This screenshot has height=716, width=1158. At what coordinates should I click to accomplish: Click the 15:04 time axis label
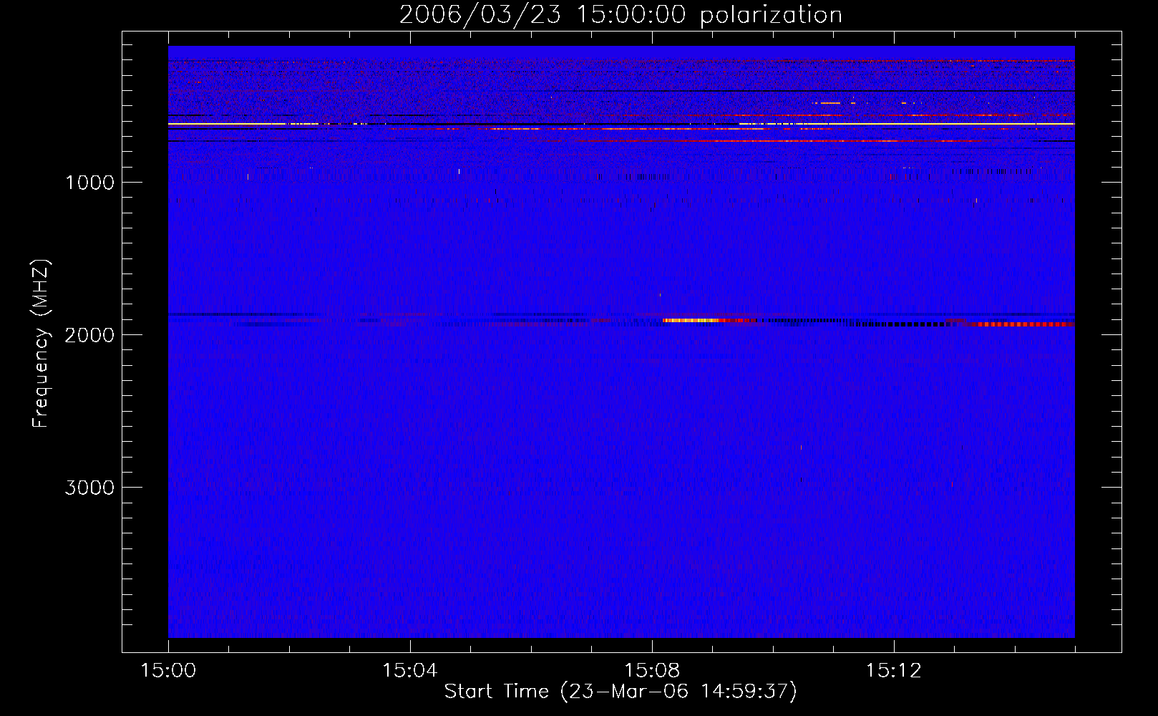pos(409,671)
